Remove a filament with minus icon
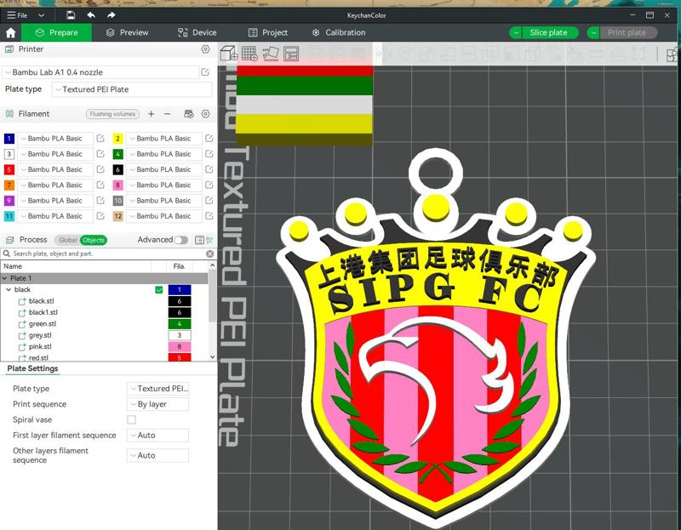The height and width of the screenshot is (530, 681). (x=167, y=114)
